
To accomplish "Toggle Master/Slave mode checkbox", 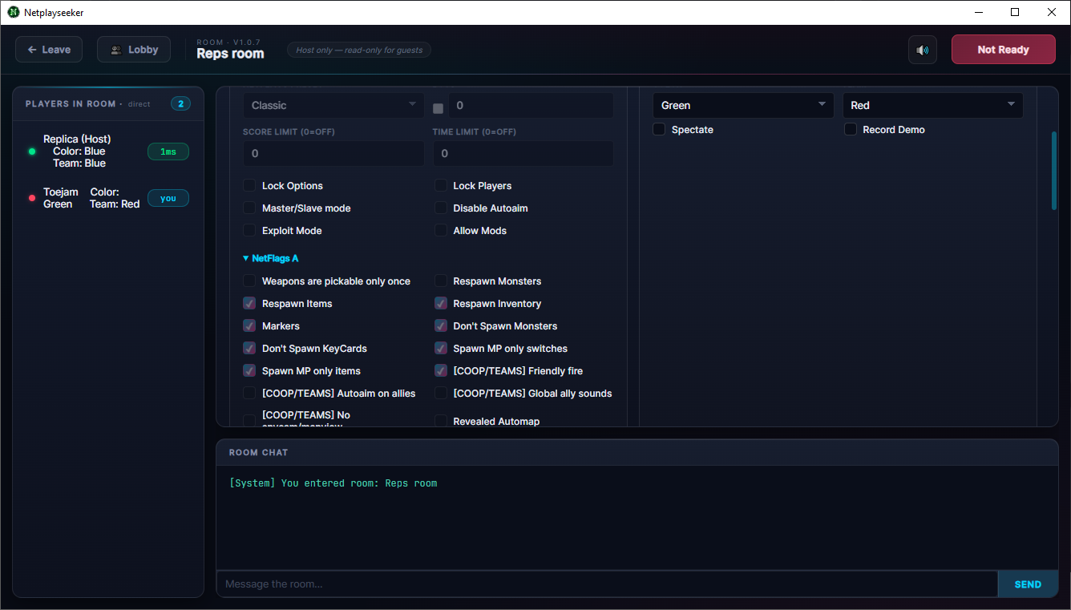I will click(x=249, y=208).
